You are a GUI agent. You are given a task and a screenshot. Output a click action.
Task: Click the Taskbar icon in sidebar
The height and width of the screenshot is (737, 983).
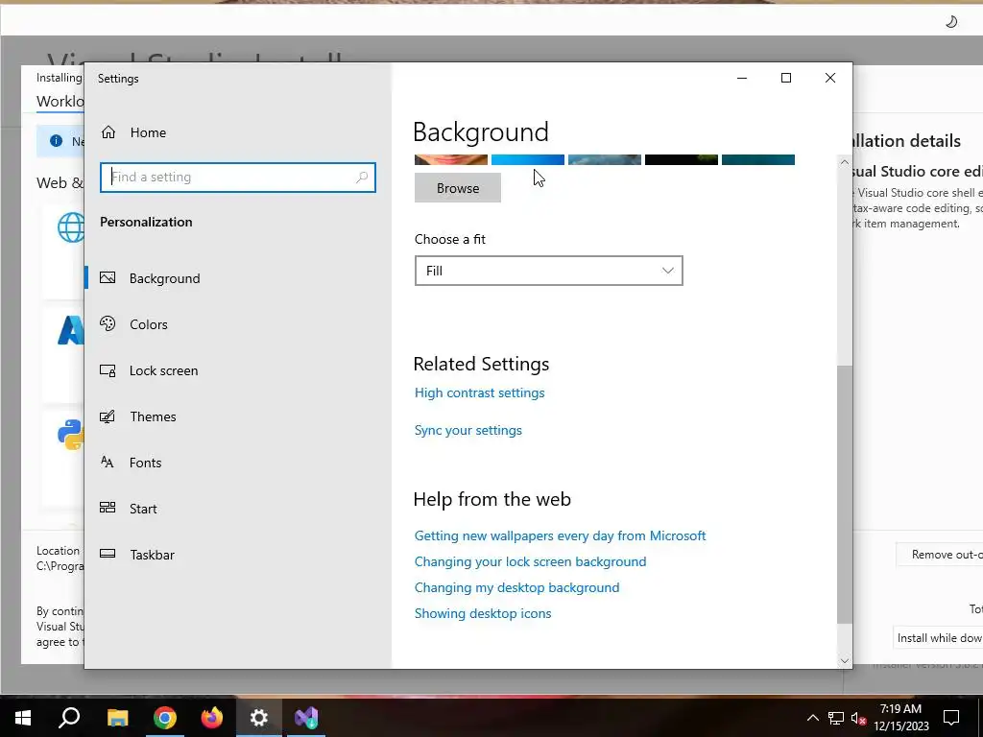pyautogui.click(x=108, y=554)
